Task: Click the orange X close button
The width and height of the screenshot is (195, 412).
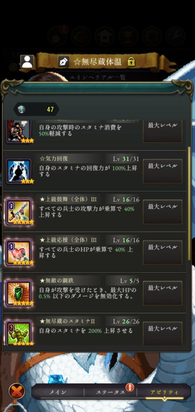Action: tap(17, 391)
